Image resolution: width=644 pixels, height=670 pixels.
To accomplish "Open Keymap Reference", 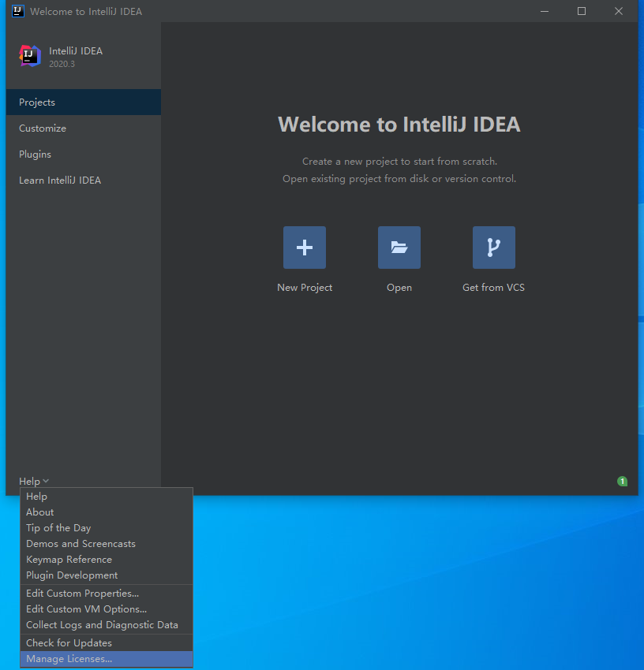I will pos(107,560).
